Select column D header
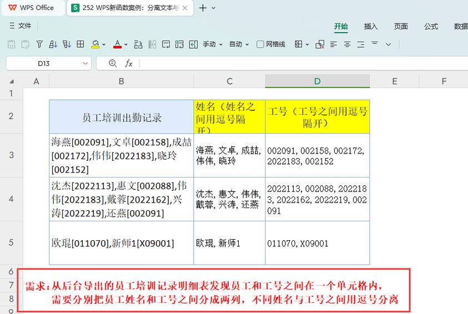468x314 pixels. coord(317,81)
